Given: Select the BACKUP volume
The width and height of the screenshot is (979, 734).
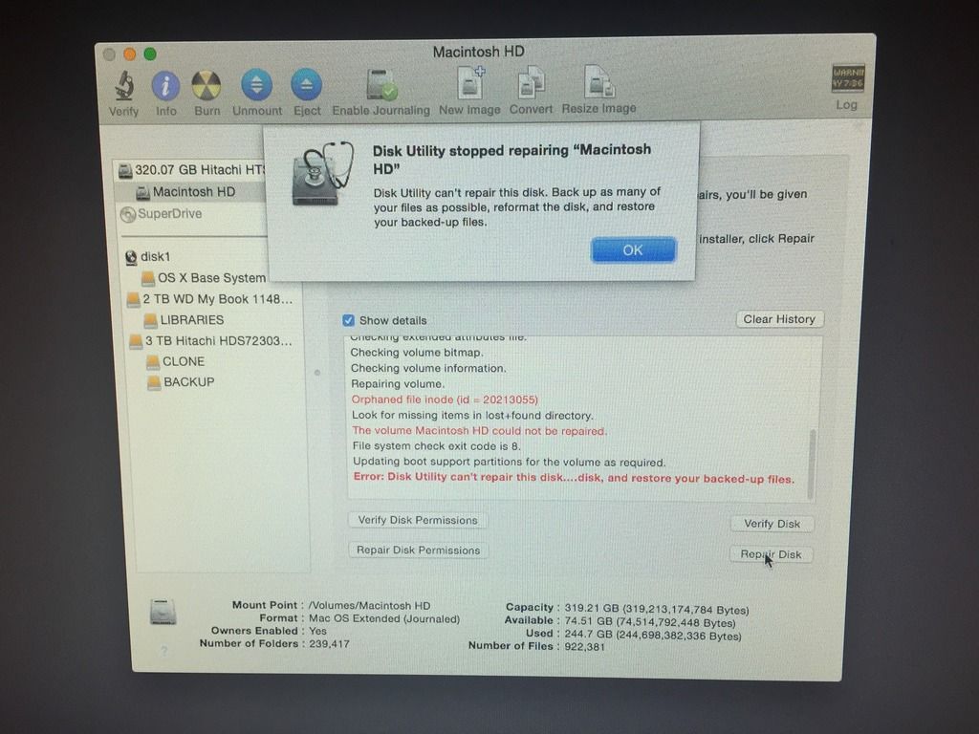Looking at the screenshot, I should coord(181,382).
